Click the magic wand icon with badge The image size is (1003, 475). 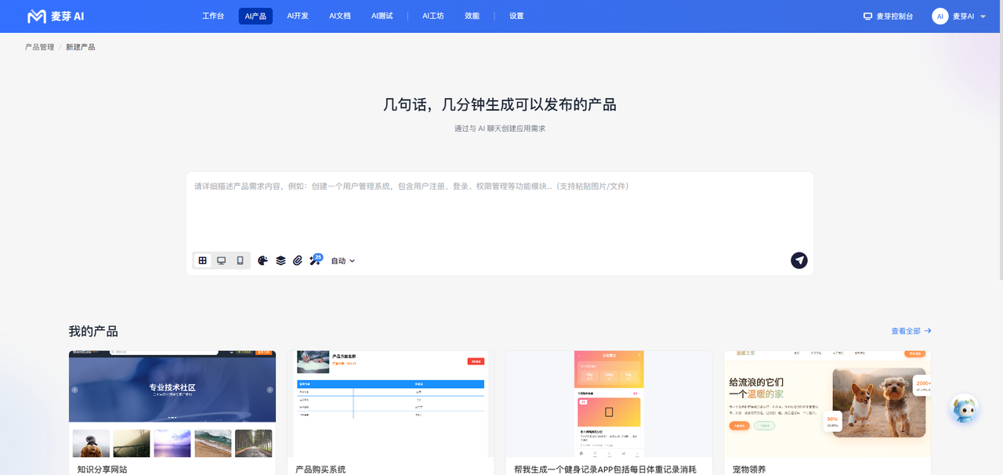point(316,259)
